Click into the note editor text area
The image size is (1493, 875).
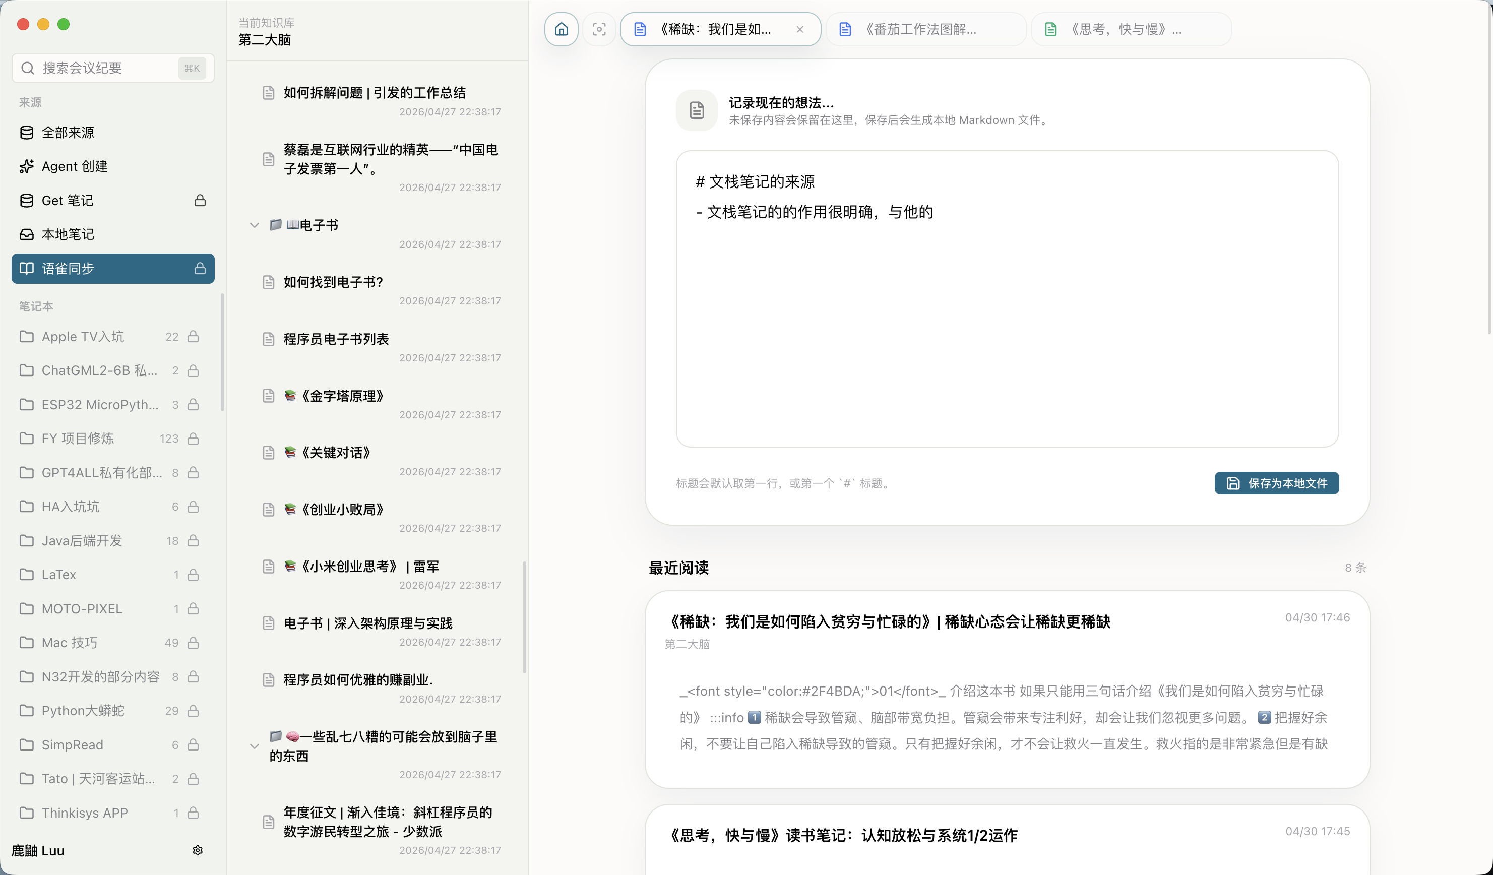1007,298
